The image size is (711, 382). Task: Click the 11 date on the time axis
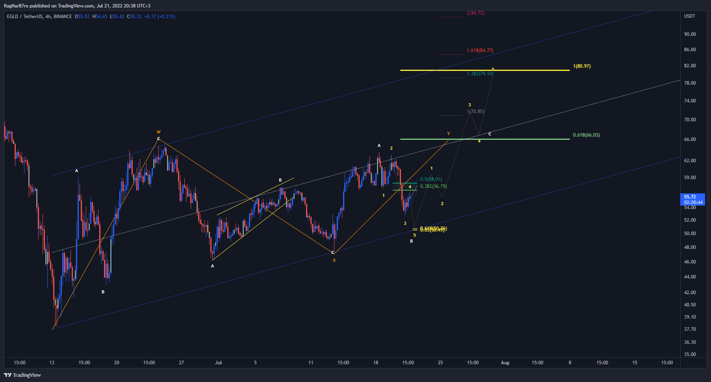point(311,363)
